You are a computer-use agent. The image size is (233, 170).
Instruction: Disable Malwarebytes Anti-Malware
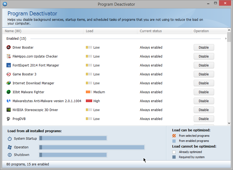[204, 101]
